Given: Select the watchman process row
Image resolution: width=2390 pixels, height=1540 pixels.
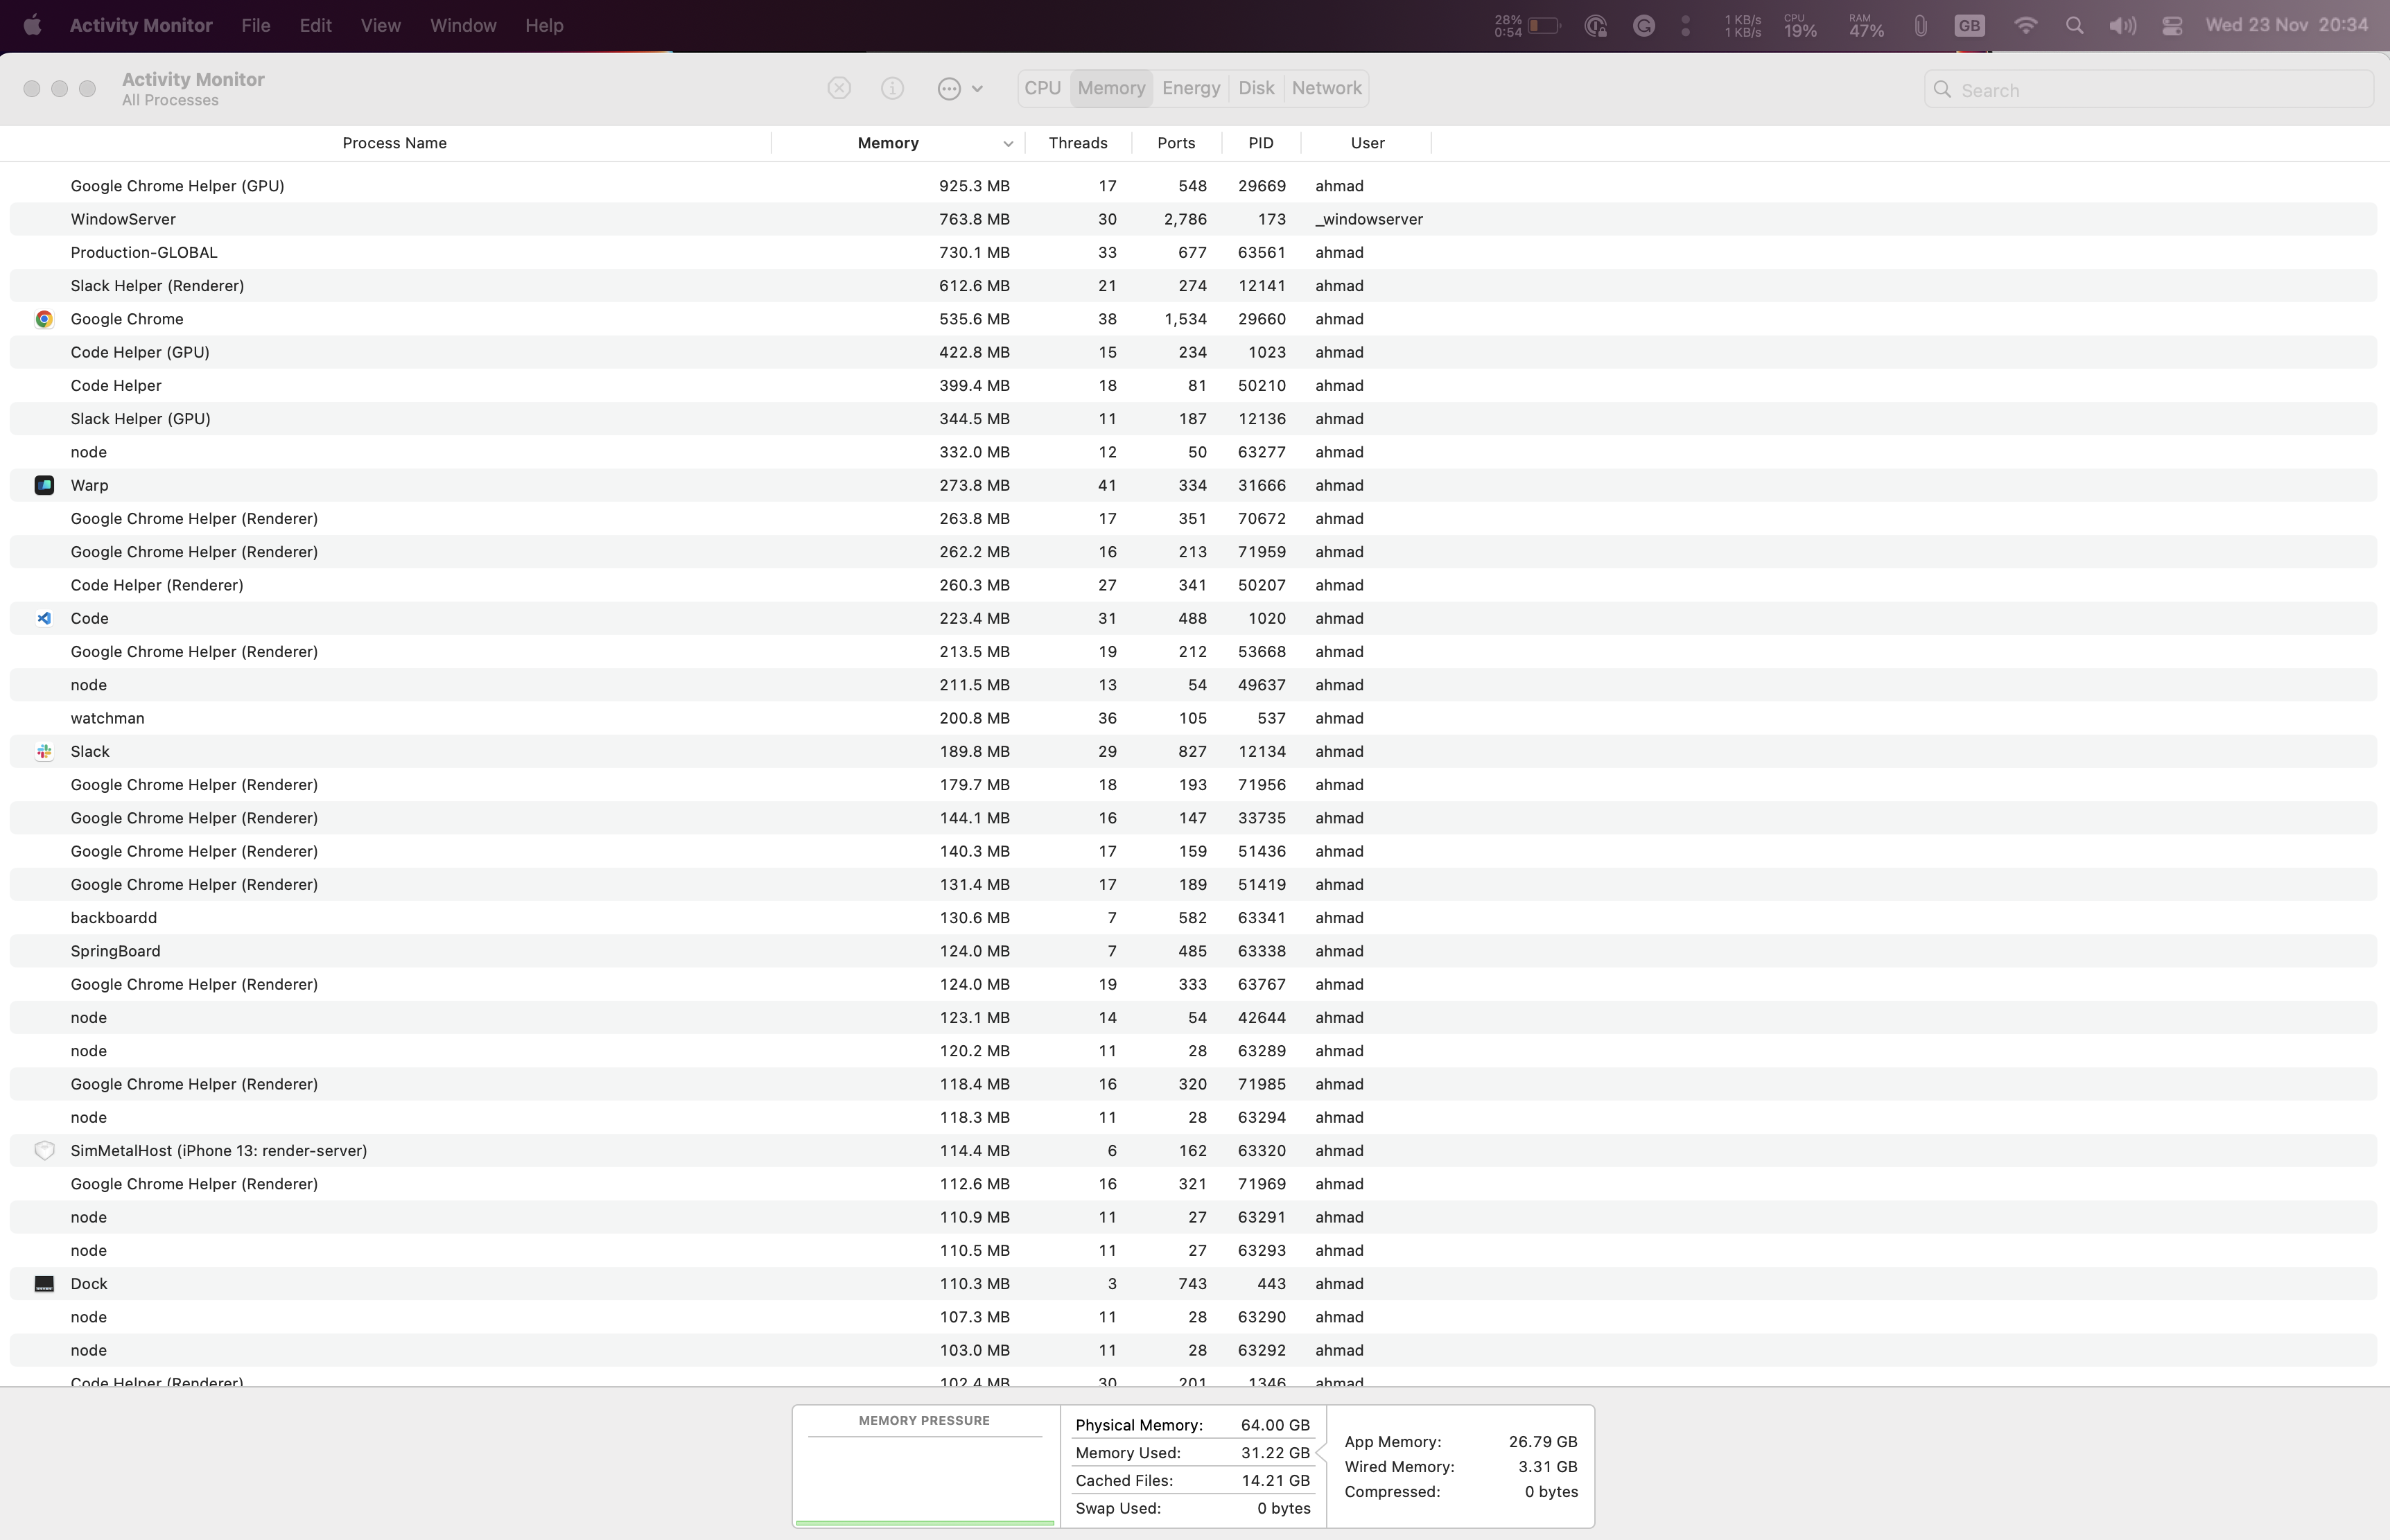Looking at the screenshot, I should [1193, 718].
